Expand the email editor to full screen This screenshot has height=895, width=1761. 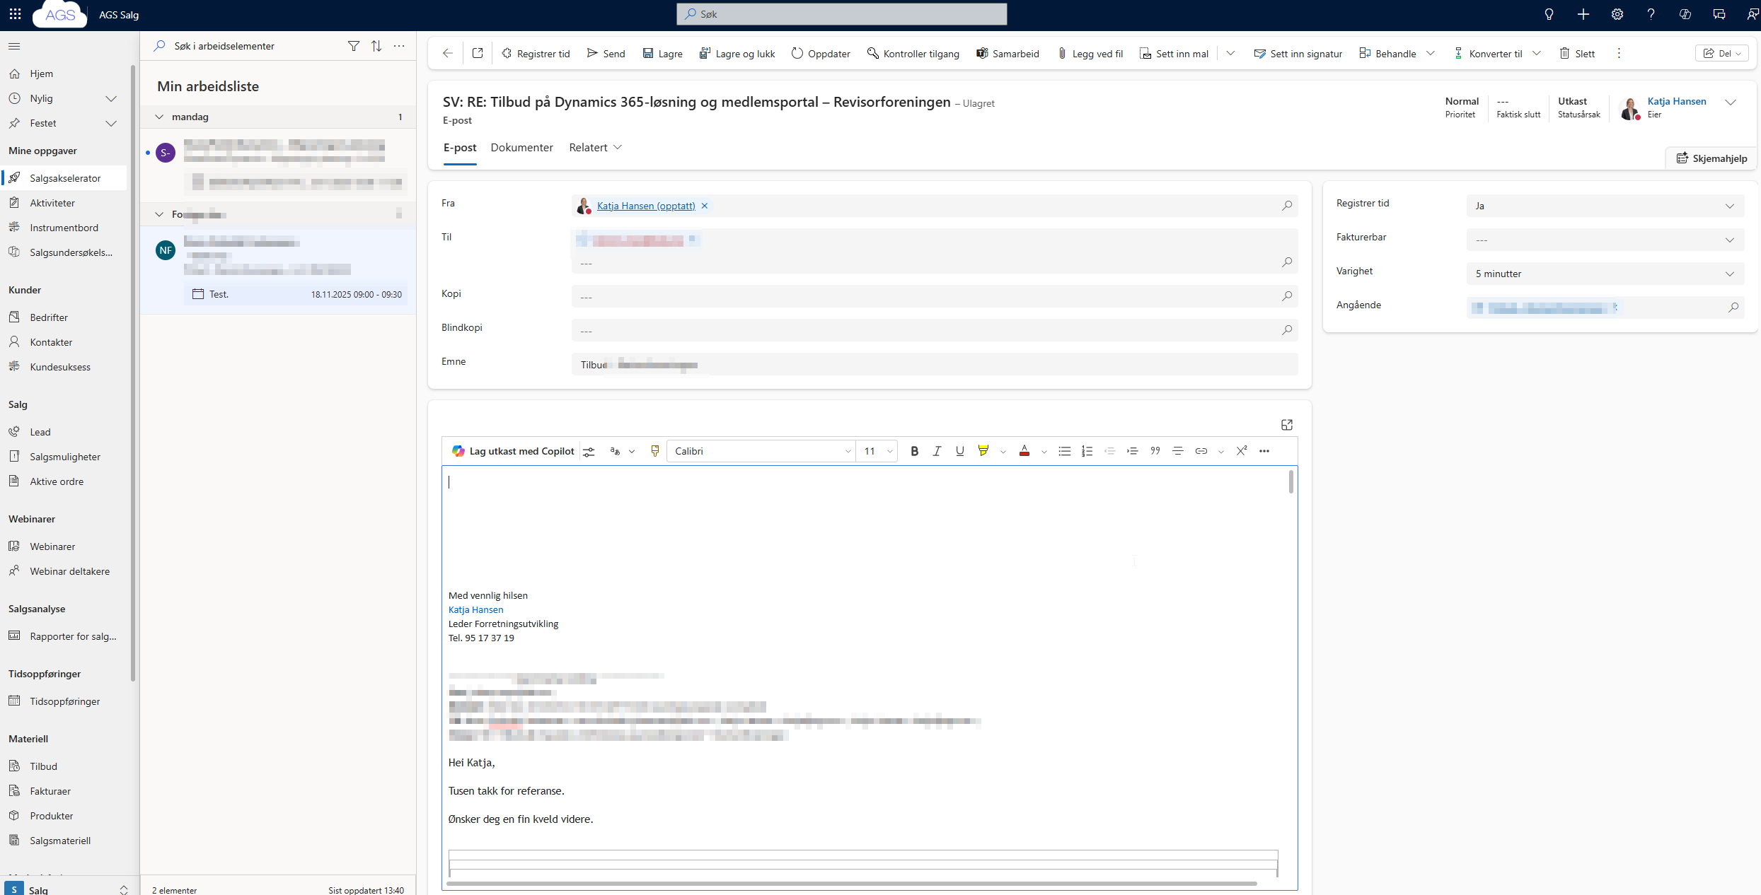1286,425
